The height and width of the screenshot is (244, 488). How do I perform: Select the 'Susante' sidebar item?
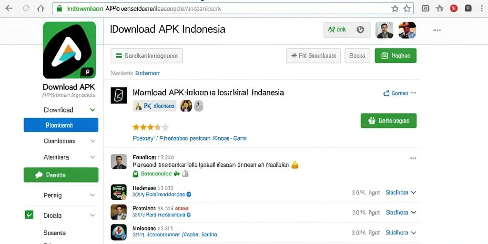click(54, 233)
